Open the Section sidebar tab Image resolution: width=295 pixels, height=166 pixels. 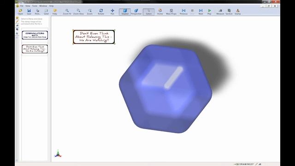[17, 30]
